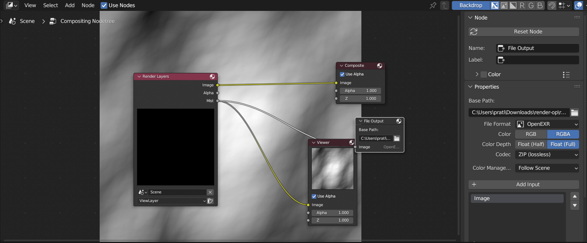Toggle the snap magnet icon
Screen dimensions: 587x243
tap(552, 5)
